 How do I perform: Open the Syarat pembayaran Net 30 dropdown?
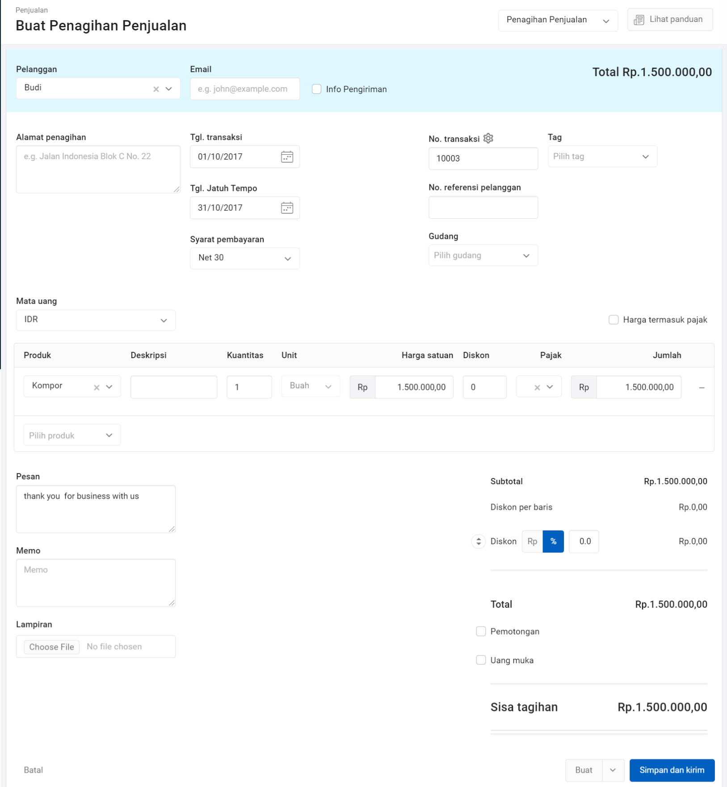click(x=245, y=258)
